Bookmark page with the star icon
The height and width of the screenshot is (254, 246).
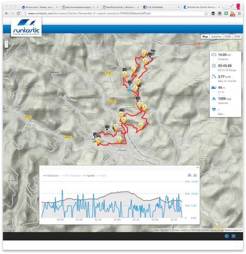206,13
